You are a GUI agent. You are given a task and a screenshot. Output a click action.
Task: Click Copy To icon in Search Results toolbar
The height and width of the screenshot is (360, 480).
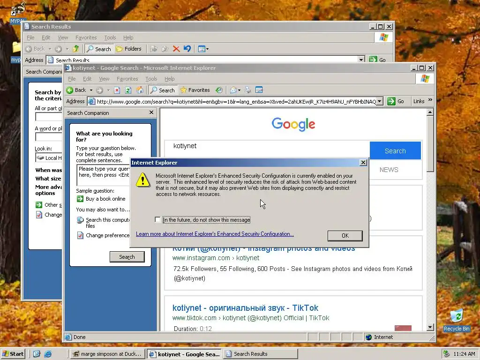pos(165,49)
